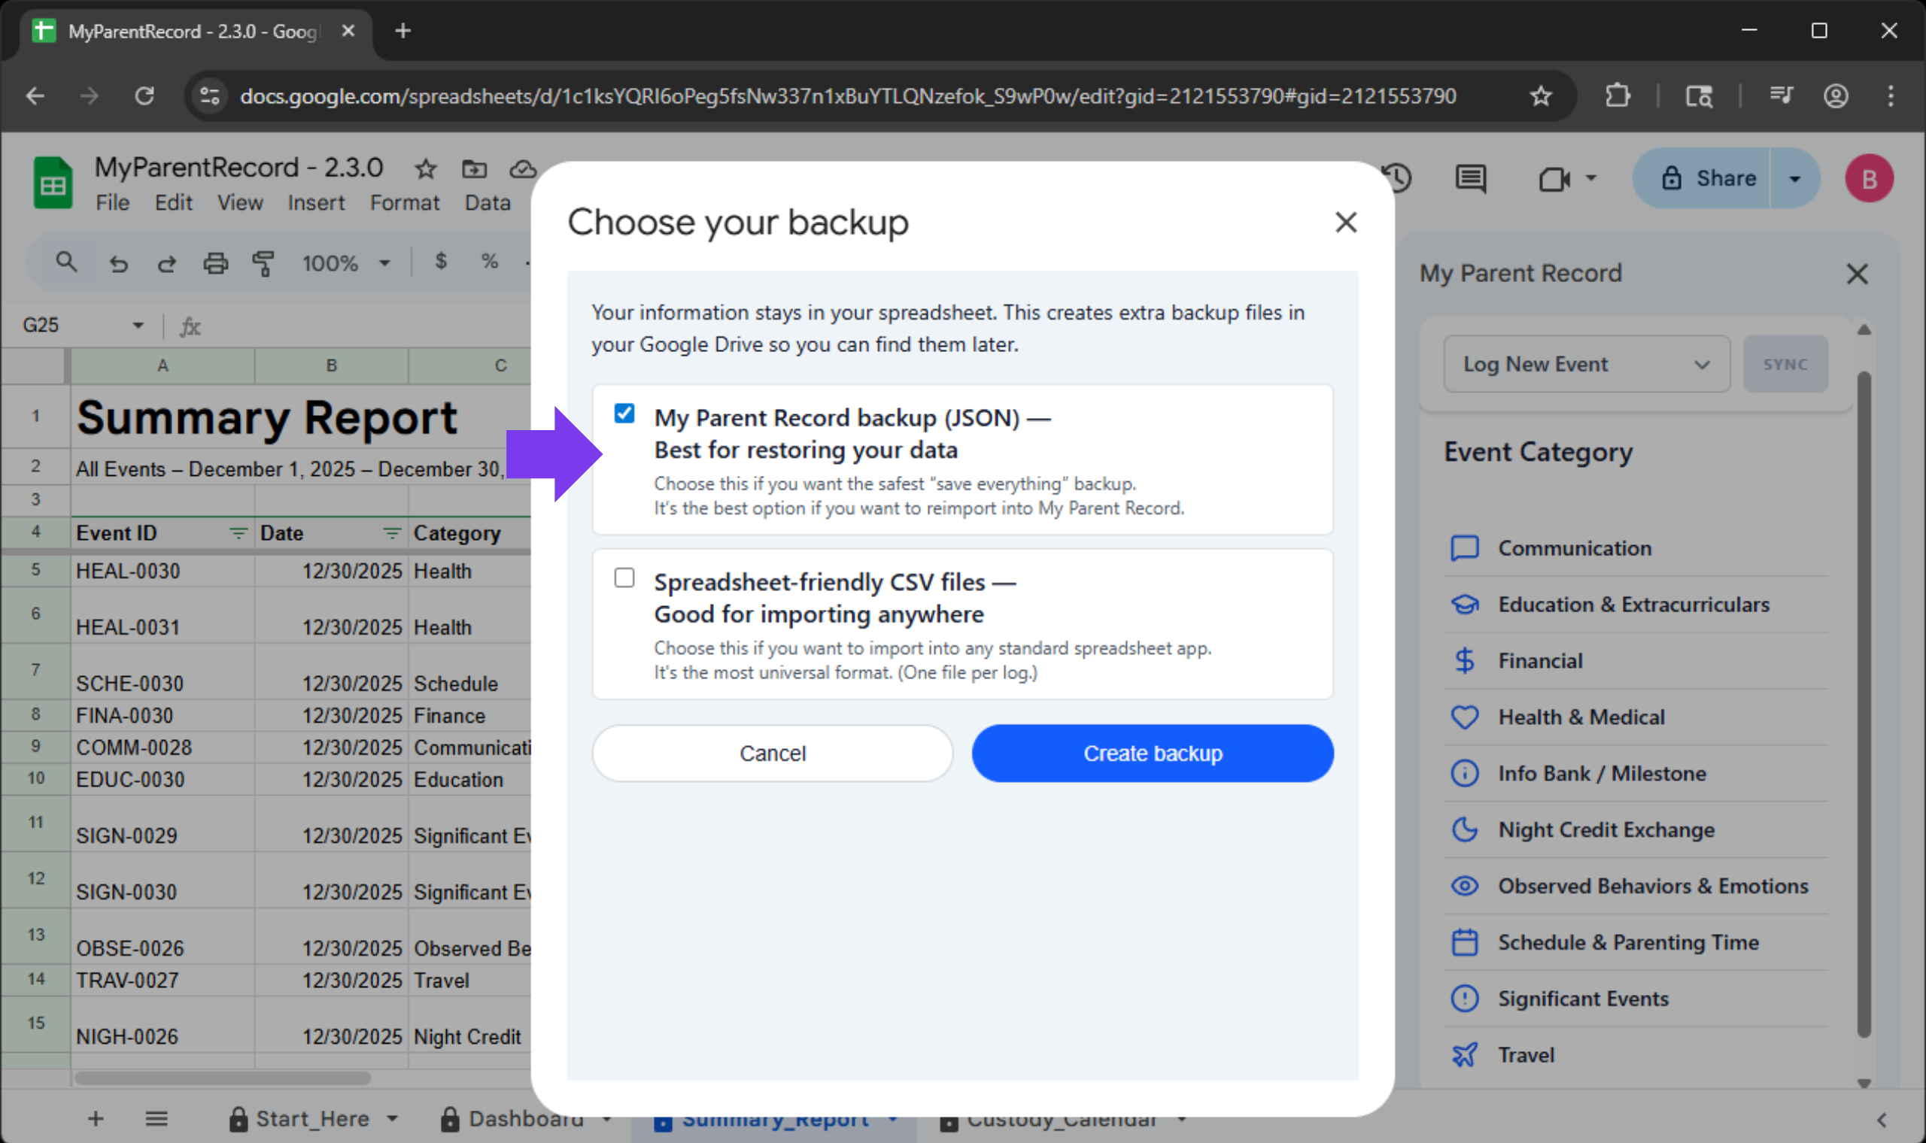This screenshot has width=1926, height=1143.
Task: Click the horizontal scrollbar of the sheet
Action: tap(223, 1078)
